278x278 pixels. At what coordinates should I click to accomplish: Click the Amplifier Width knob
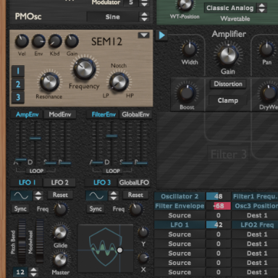pyautogui.click(x=190, y=49)
